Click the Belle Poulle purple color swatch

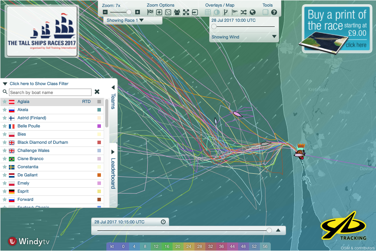coord(99,126)
